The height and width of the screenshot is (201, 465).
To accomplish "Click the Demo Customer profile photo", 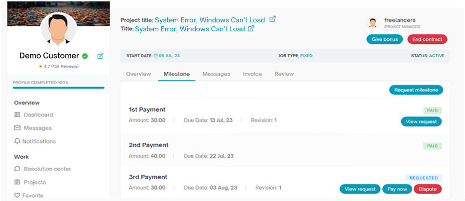I will [59, 29].
